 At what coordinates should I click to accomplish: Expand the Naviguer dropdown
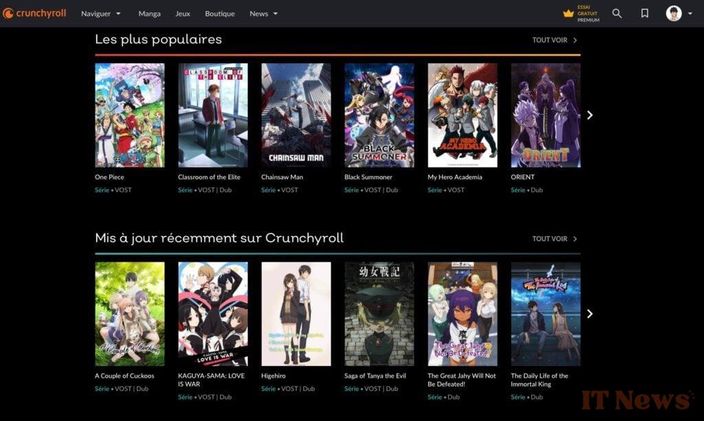click(x=101, y=13)
